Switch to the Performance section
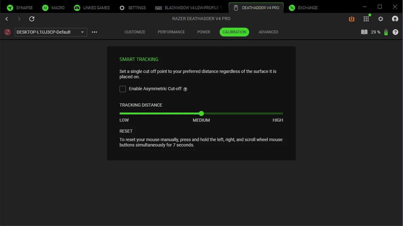The image size is (403, 226). pos(171,32)
